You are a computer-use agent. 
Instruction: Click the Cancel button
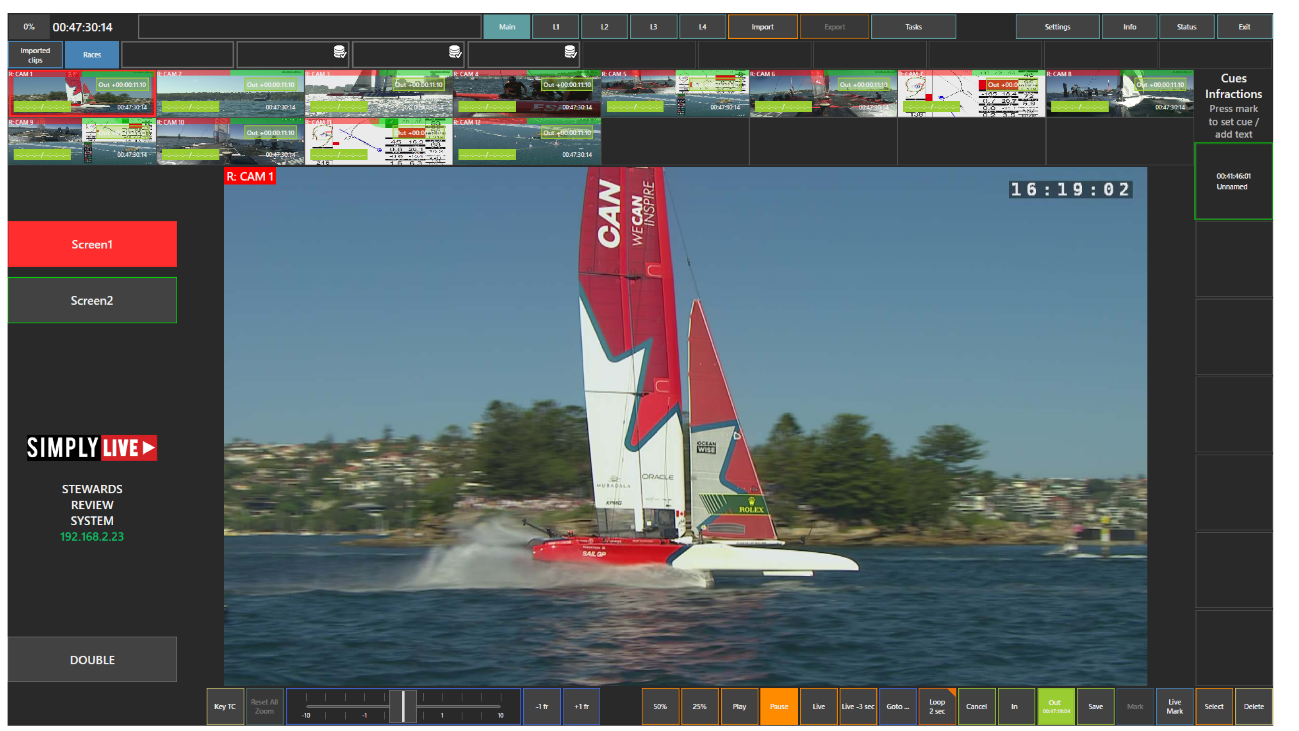pyautogui.click(x=976, y=706)
